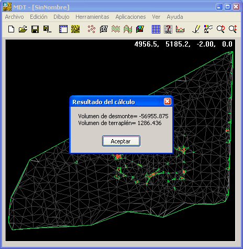The width and height of the screenshot is (243, 249).
Task: Click the red points cloud toolbar icon
Action: tap(92, 29)
